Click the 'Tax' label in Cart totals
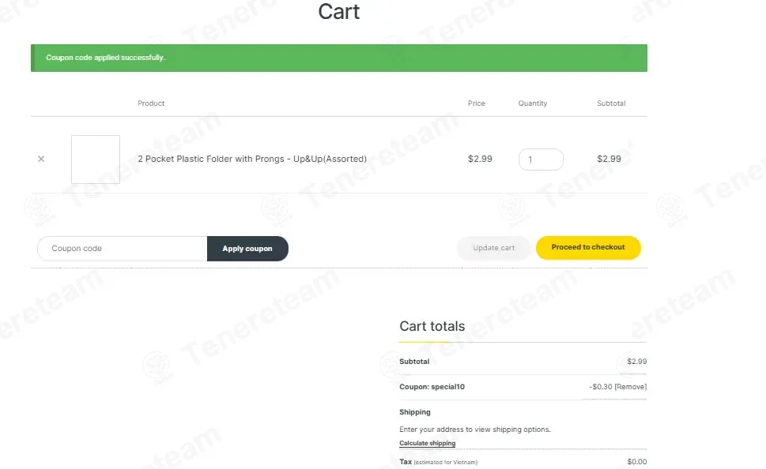 (x=406, y=462)
